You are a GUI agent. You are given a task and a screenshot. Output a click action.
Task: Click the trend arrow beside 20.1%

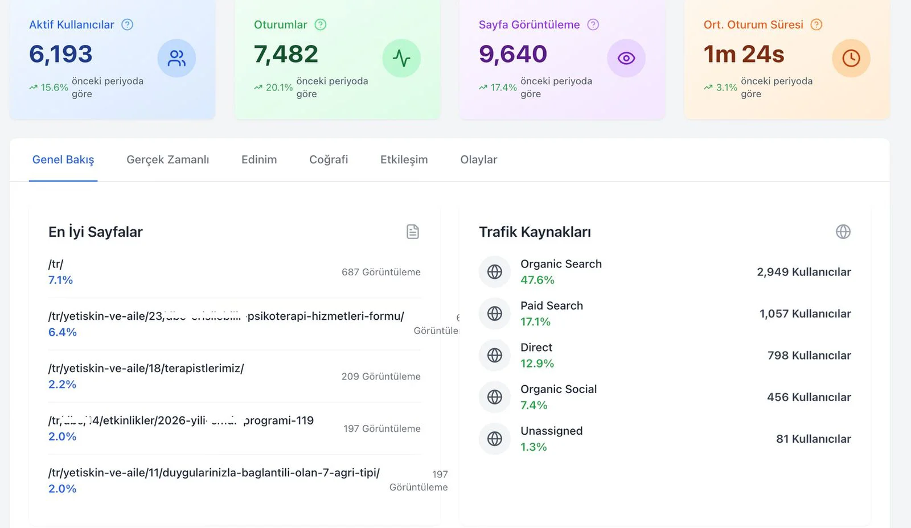click(258, 88)
